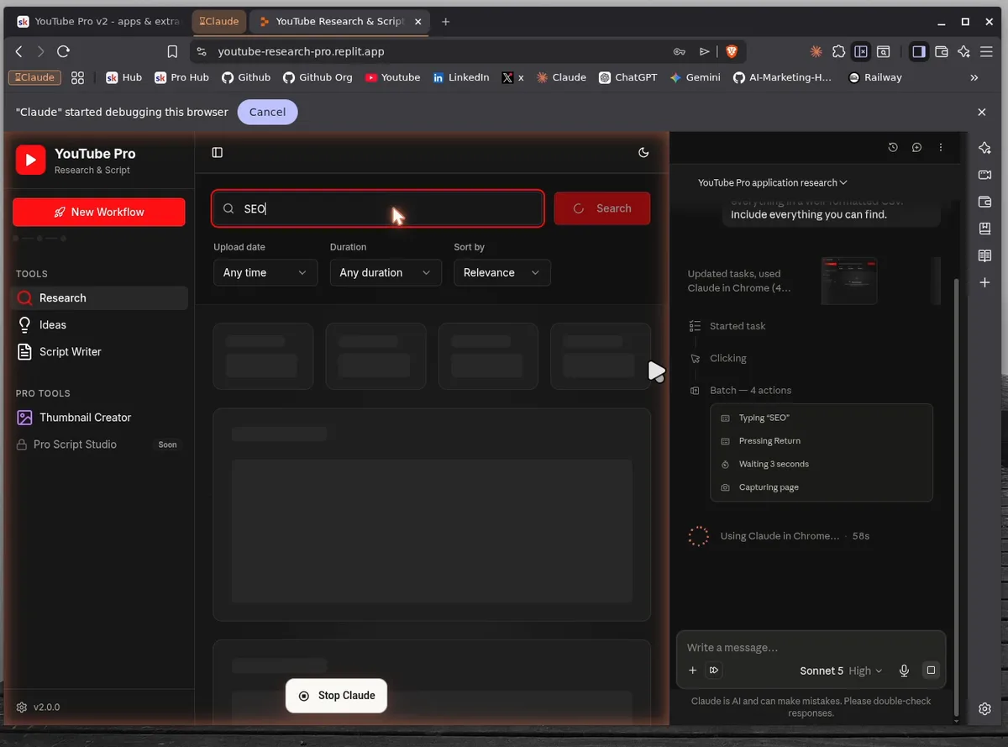Click the Stop Claude button
Viewport: 1008px width, 747px height.
(x=336, y=696)
